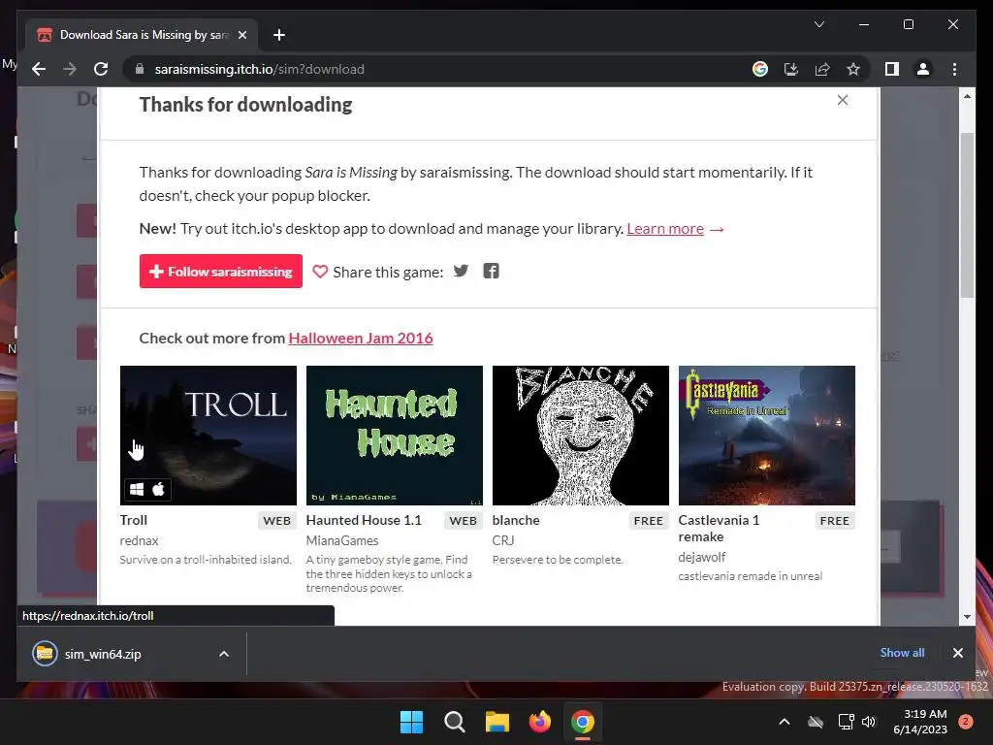Share the game on Twitter
Viewport: 993px width, 745px height.
click(x=461, y=272)
